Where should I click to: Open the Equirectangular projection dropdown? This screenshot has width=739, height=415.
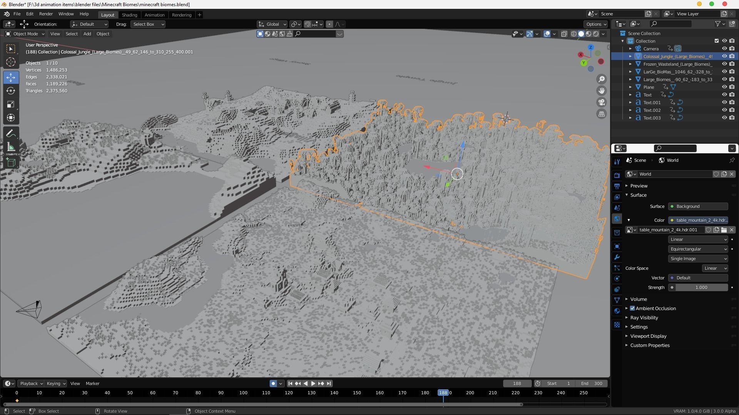pos(698,249)
